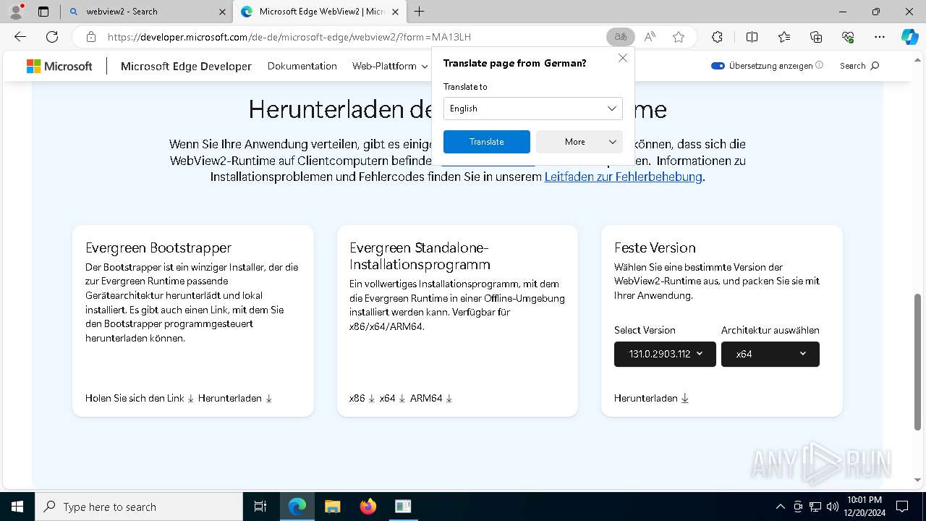Click the volume icon in system tray

833,507
